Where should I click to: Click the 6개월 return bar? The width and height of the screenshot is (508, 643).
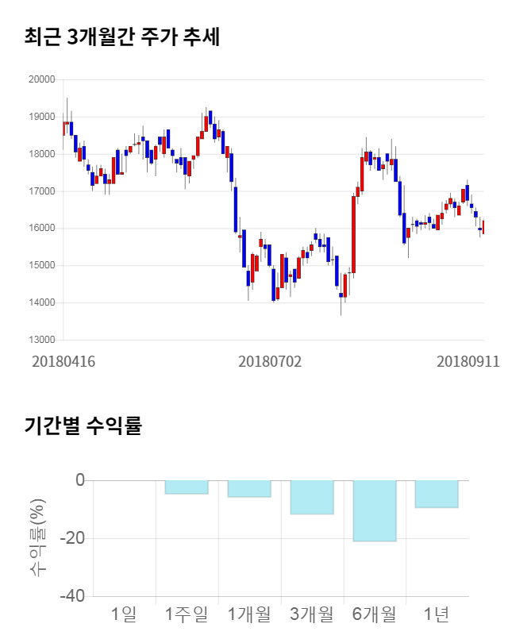click(x=375, y=510)
